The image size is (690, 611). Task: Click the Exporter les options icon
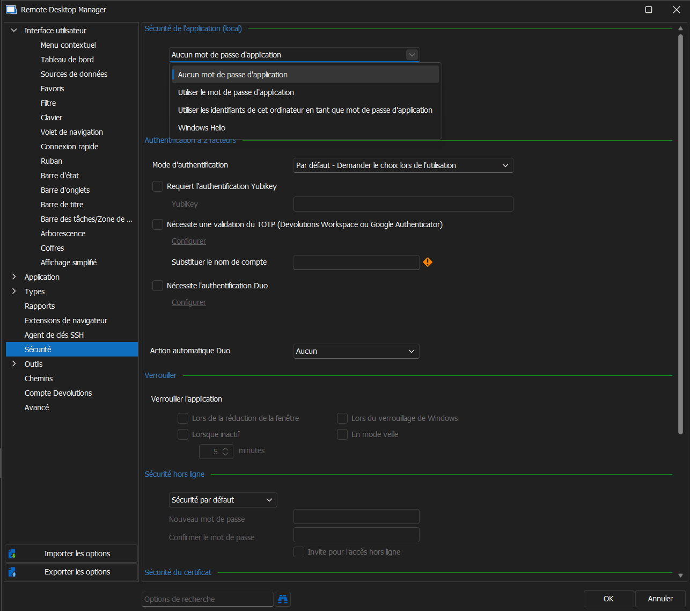[12, 572]
